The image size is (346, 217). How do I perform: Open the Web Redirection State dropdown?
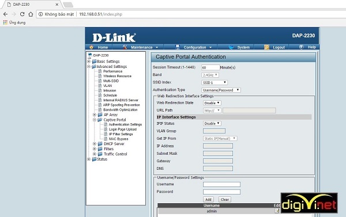[x=212, y=103]
